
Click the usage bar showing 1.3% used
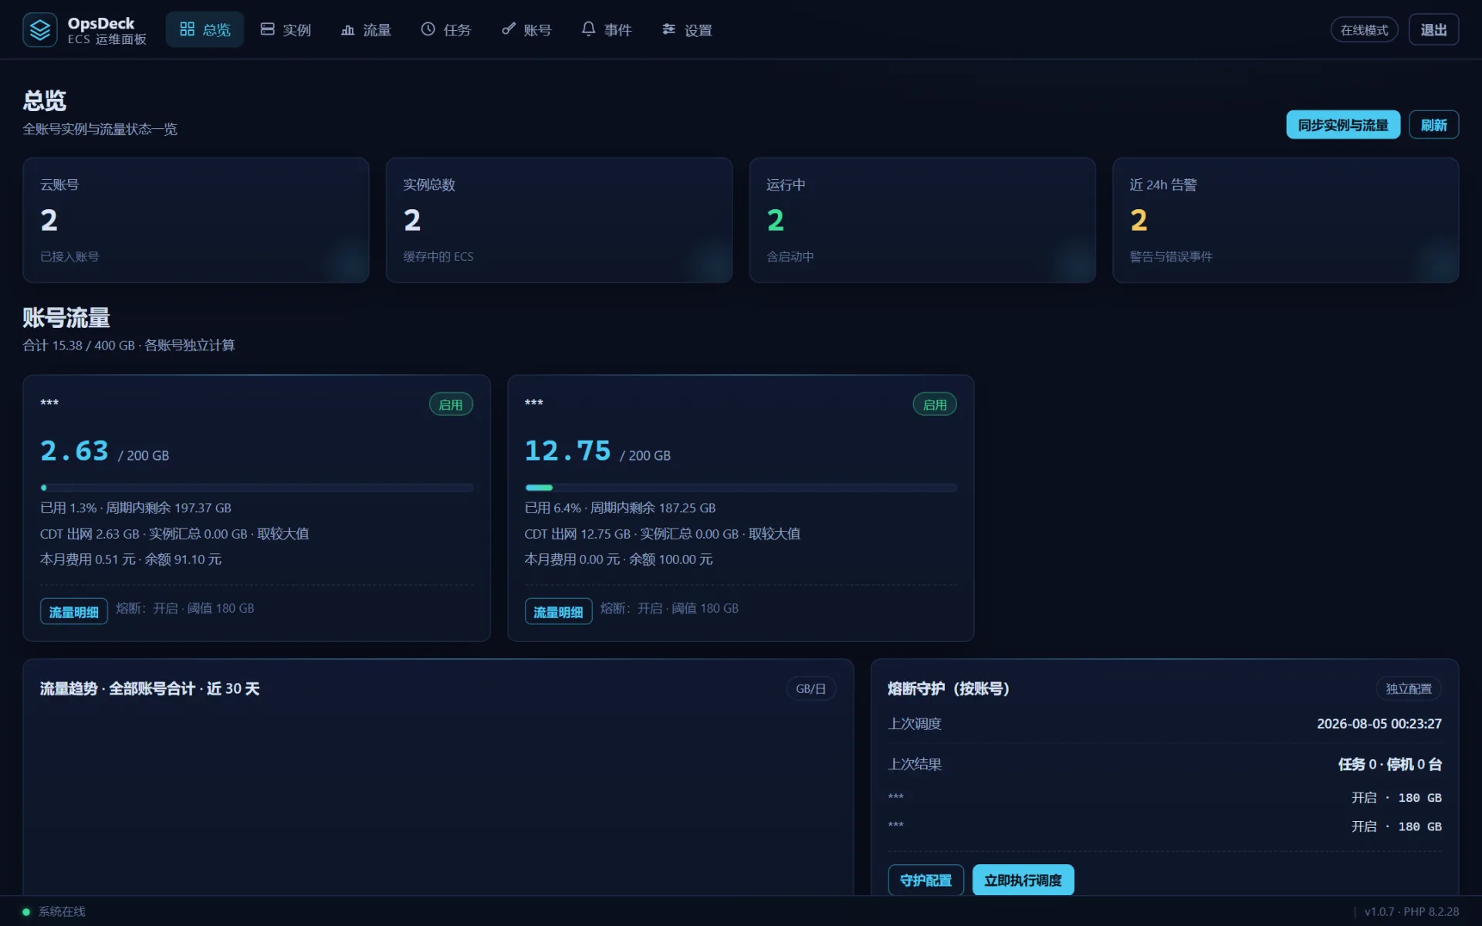(x=256, y=488)
